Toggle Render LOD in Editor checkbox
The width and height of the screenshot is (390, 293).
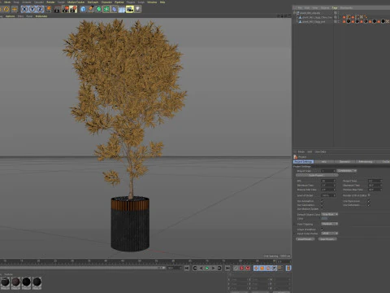369,195
